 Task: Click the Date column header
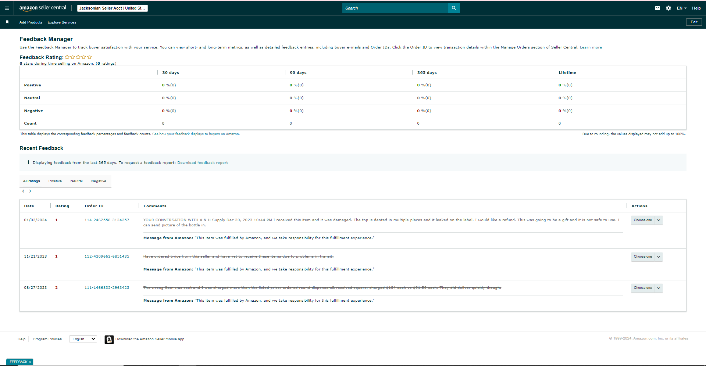click(x=29, y=206)
